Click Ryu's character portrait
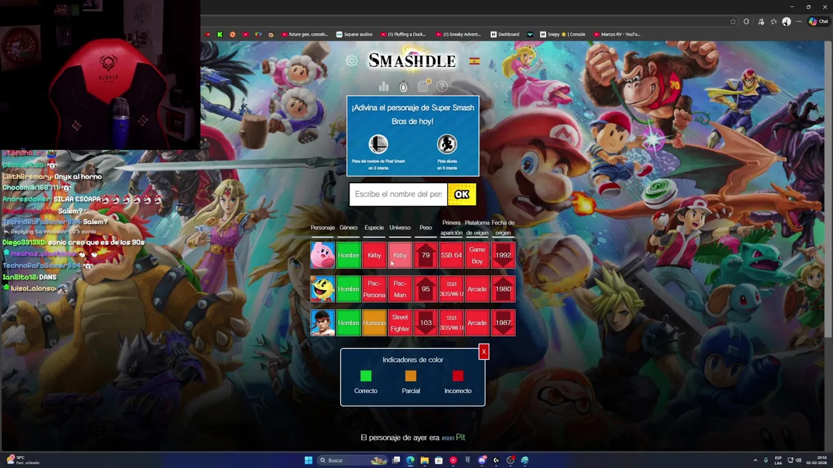The height and width of the screenshot is (468, 833). tap(322, 323)
